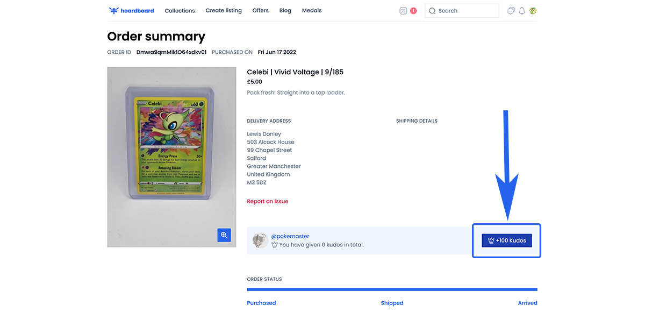Select the Purchased order status step
The width and height of the screenshot is (645, 319).
(x=261, y=303)
